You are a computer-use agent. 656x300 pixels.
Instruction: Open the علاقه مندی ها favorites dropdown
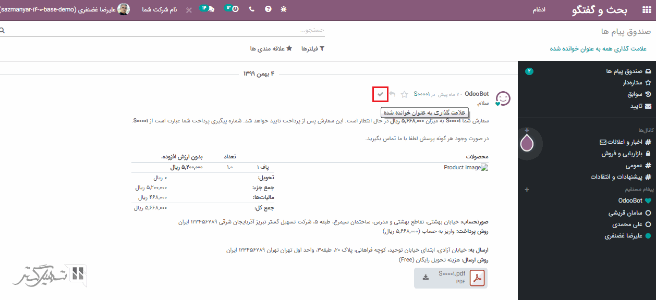point(271,48)
